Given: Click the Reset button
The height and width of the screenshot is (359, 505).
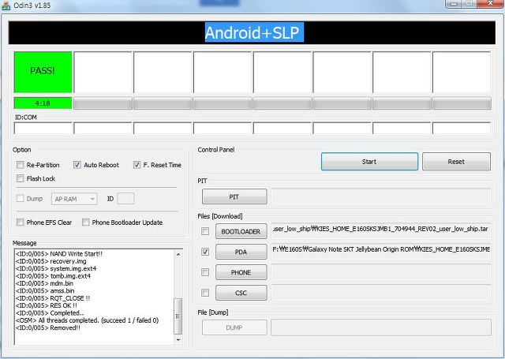Looking at the screenshot, I should [456, 162].
